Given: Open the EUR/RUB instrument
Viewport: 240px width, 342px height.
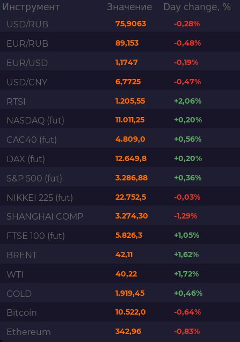Looking at the screenshot, I should [120, 43].
